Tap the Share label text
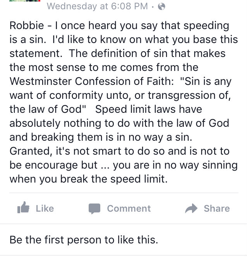The image size is (247, 257). [217, 209]
